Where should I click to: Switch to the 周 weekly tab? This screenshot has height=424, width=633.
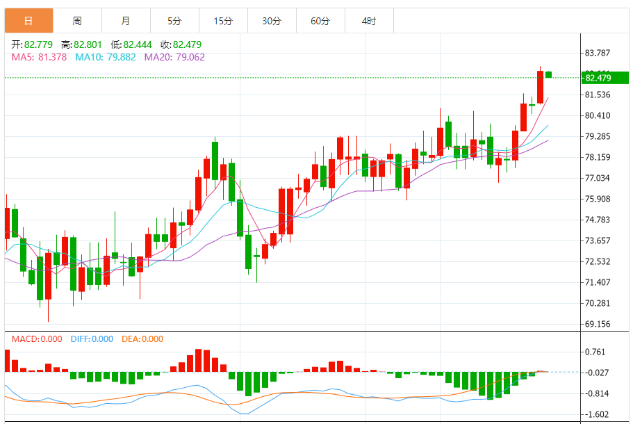coord(77,21)
